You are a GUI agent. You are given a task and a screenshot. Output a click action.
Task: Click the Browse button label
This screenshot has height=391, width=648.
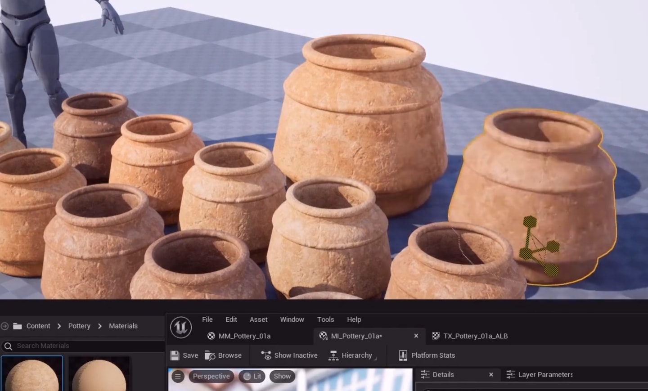pos(230,355)
